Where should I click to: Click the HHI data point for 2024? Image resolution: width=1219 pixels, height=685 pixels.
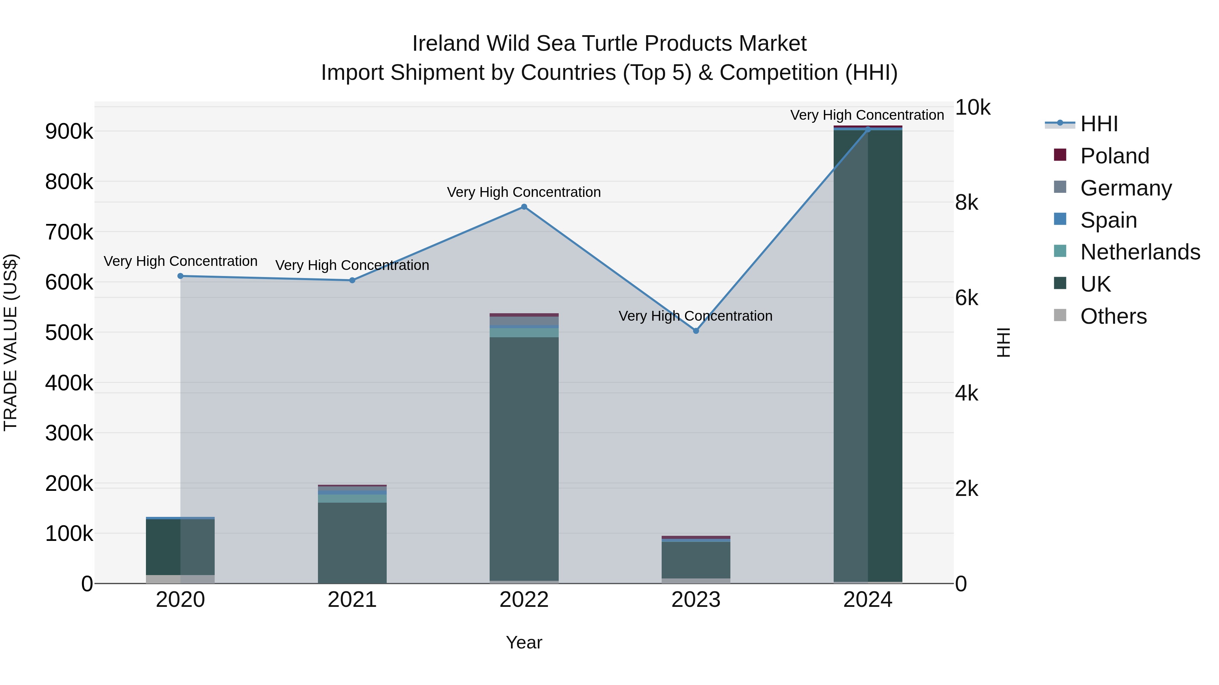pos(868,130)
